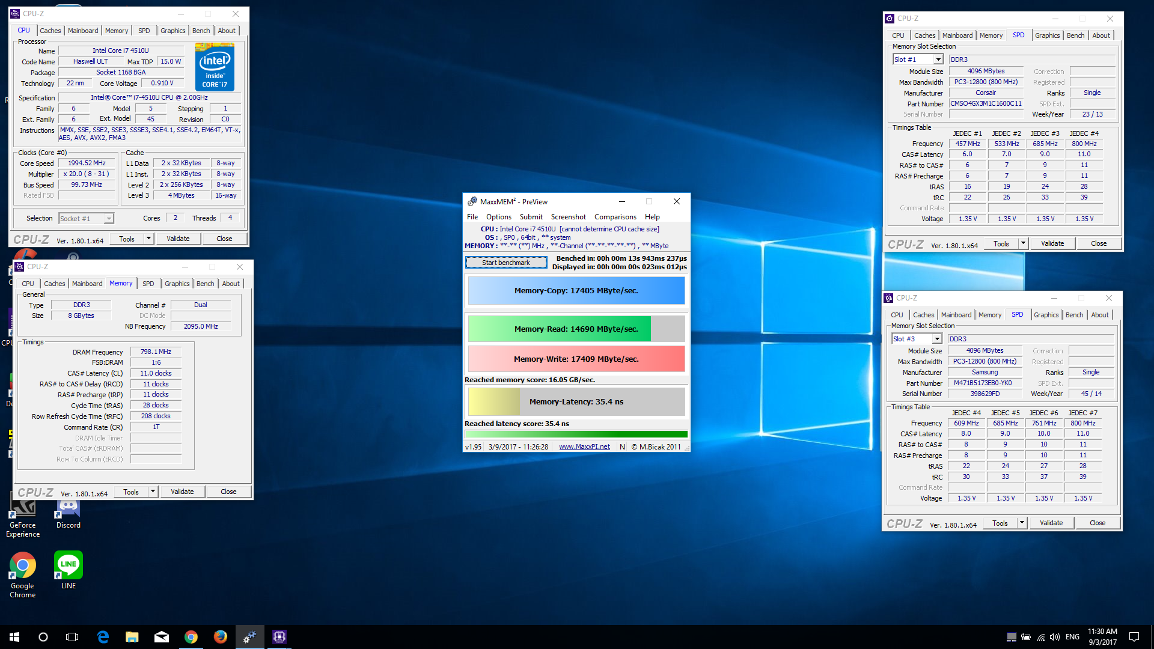Open Tools dropdown arrow in Memory tab window
The image size is (1154, 649).
click(x=153, y=492)
